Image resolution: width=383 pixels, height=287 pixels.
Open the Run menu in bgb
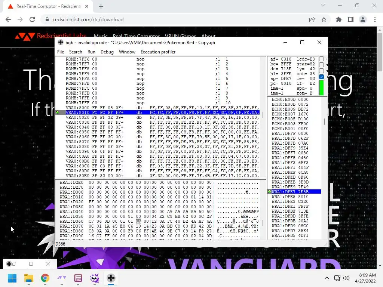(91, 52)
